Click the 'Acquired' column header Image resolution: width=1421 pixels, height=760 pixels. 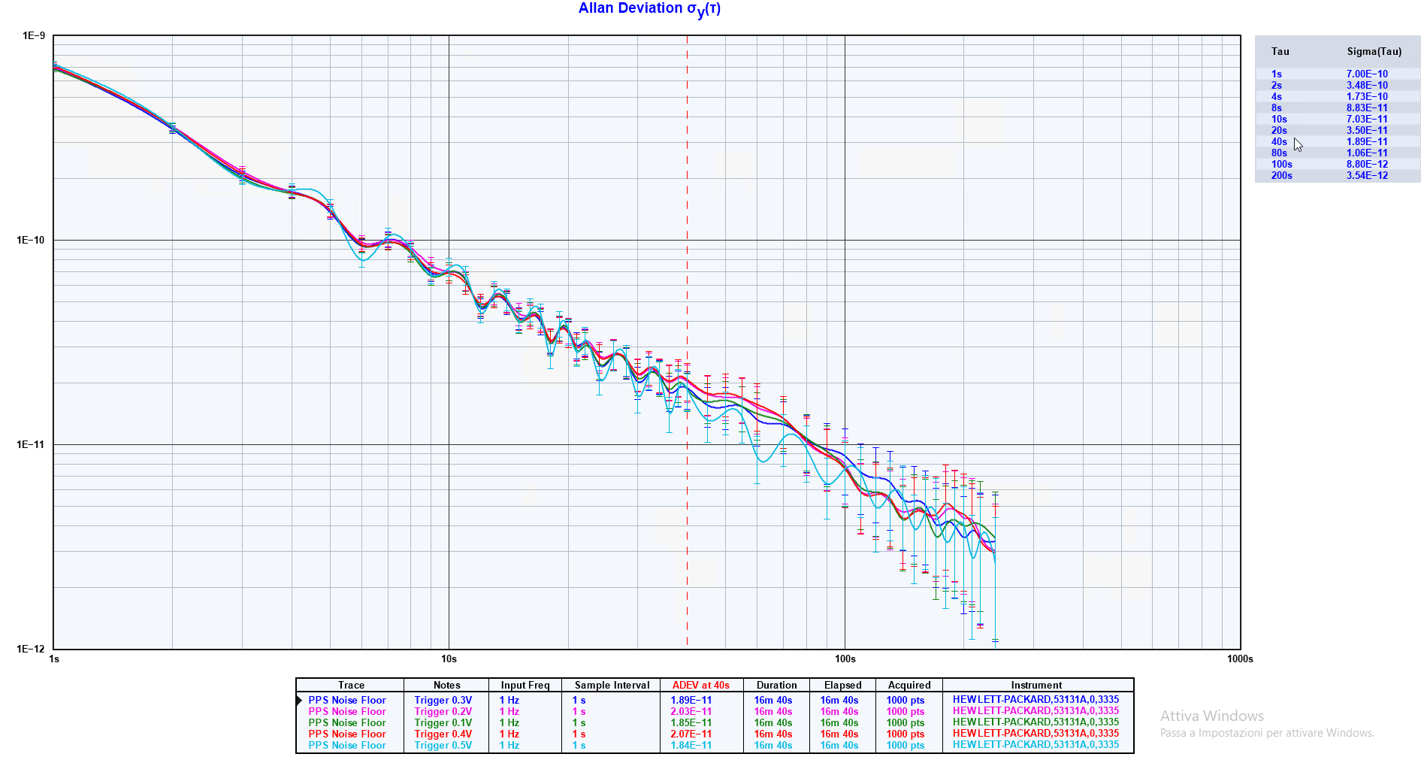pyautogui.click(x=909, y=685)
